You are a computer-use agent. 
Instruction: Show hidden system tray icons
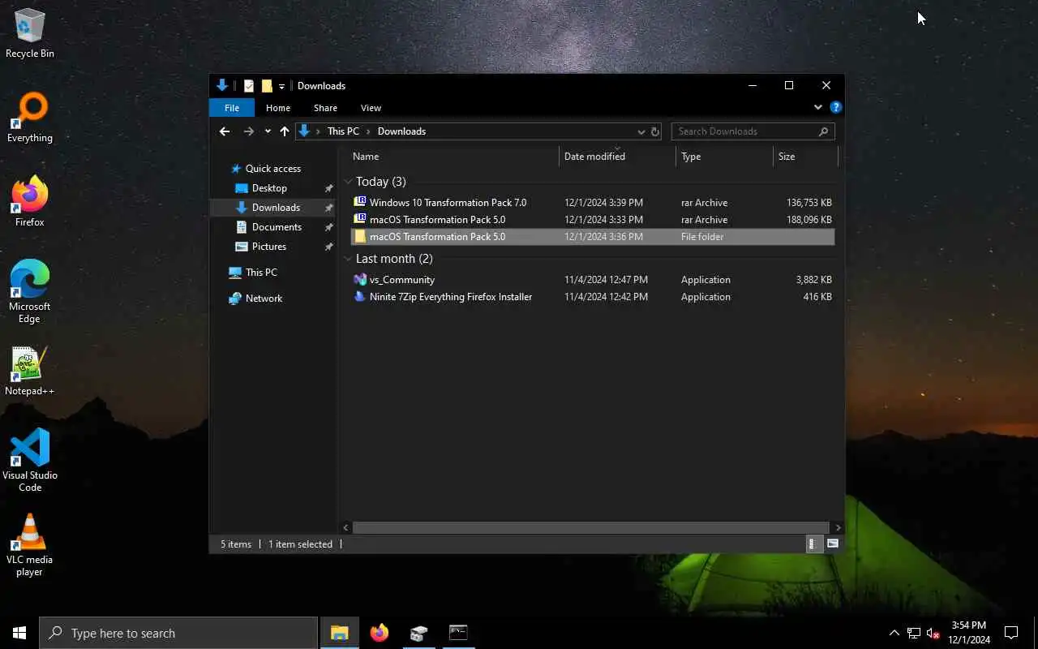[894, 633]
